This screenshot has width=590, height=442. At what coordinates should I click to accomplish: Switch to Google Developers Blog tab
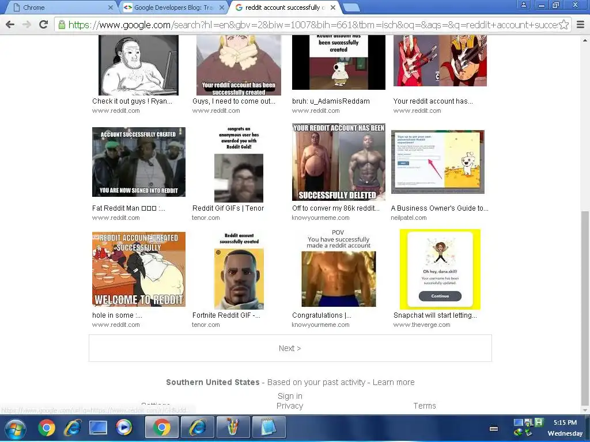[x=174, y=7]
